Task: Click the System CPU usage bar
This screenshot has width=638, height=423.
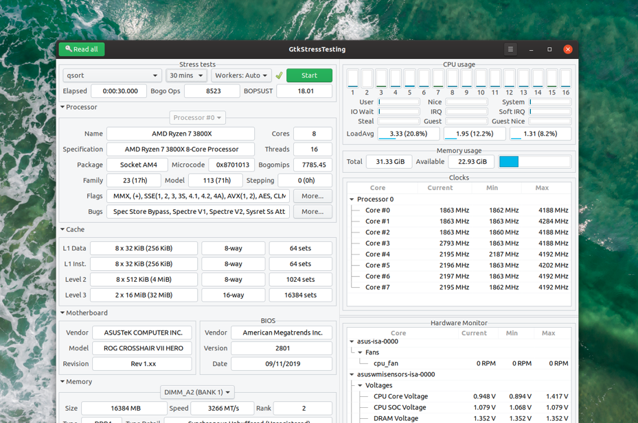Action: coord(550,102)
